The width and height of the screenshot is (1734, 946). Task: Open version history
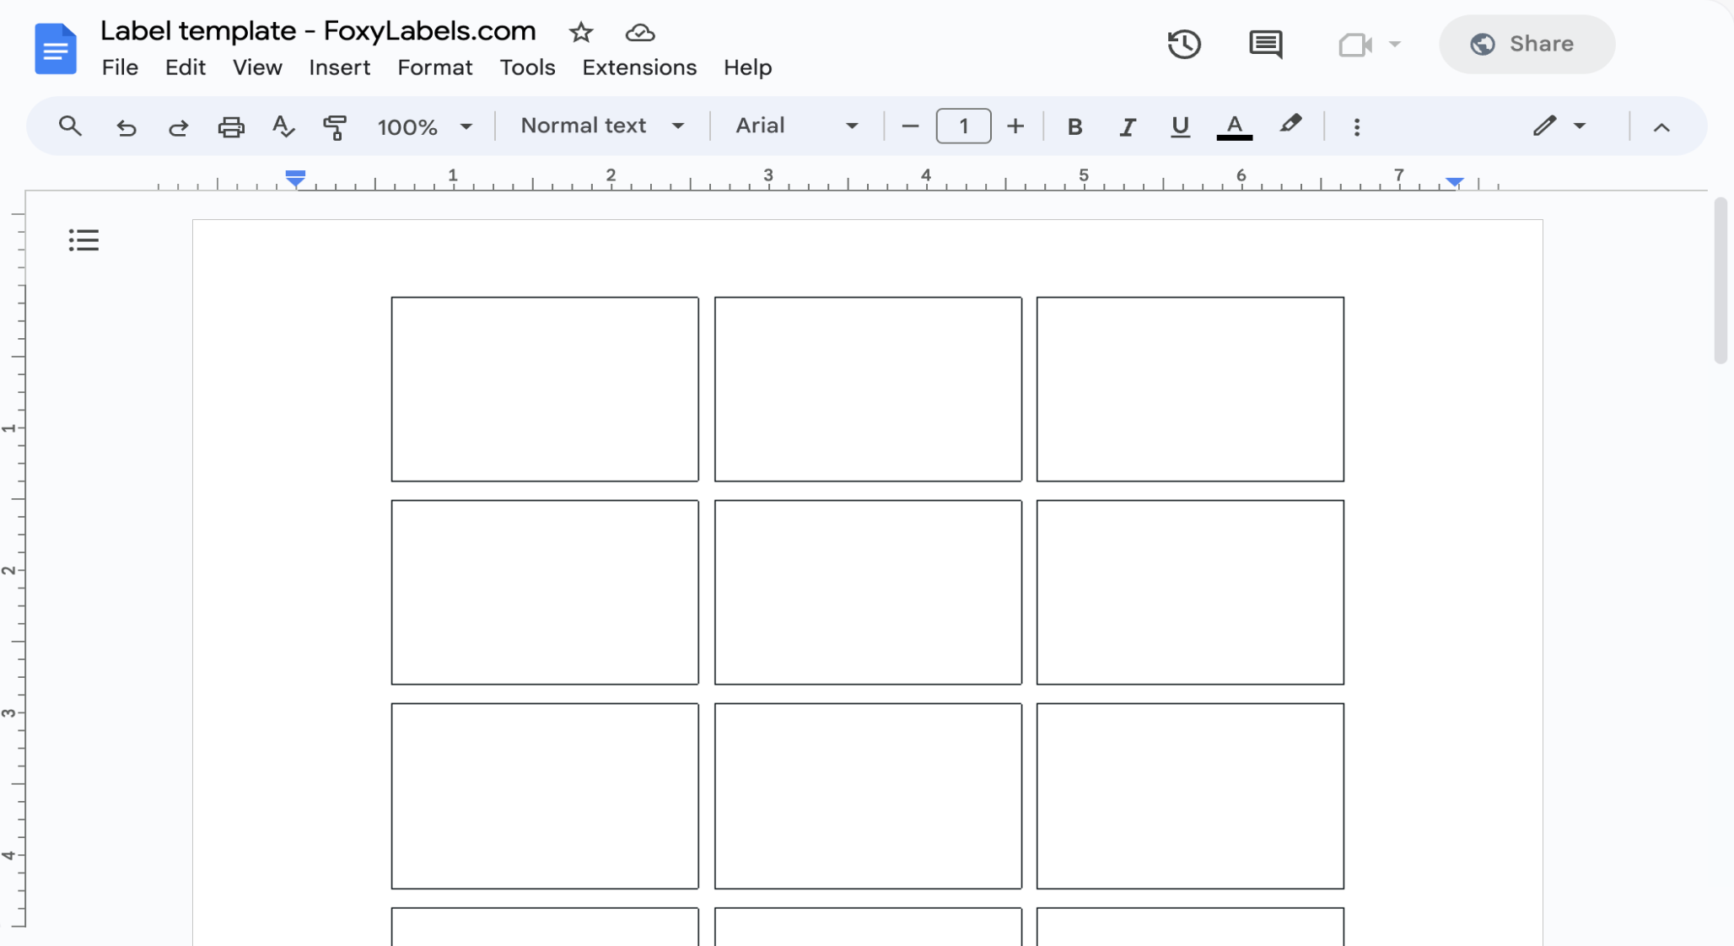[1184, 44]
